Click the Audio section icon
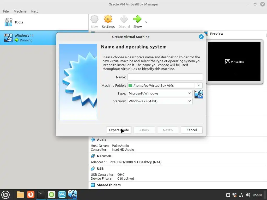Viewport: 267px width, 200px height. coord(93,140)
